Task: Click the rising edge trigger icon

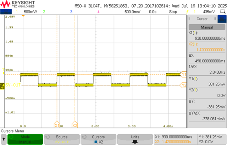Action: 187,12
